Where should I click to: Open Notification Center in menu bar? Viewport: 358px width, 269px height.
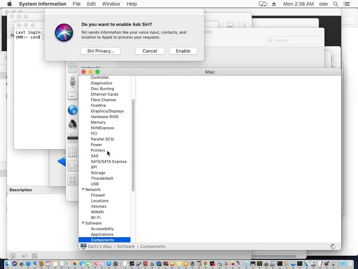(346, 4)
